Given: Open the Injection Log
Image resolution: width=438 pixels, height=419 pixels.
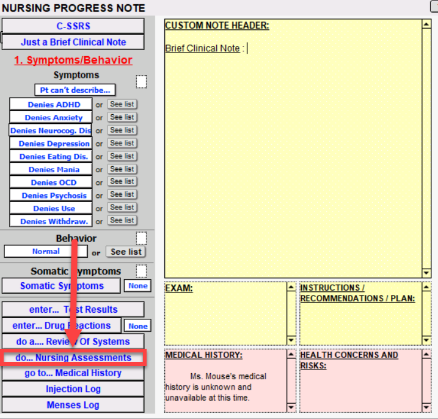Looking at the screenshot, I should tap(73, 389).
